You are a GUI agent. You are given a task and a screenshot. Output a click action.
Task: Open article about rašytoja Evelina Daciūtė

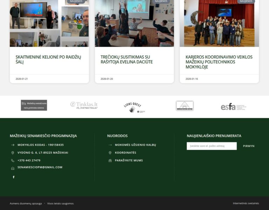pos(126,59)
